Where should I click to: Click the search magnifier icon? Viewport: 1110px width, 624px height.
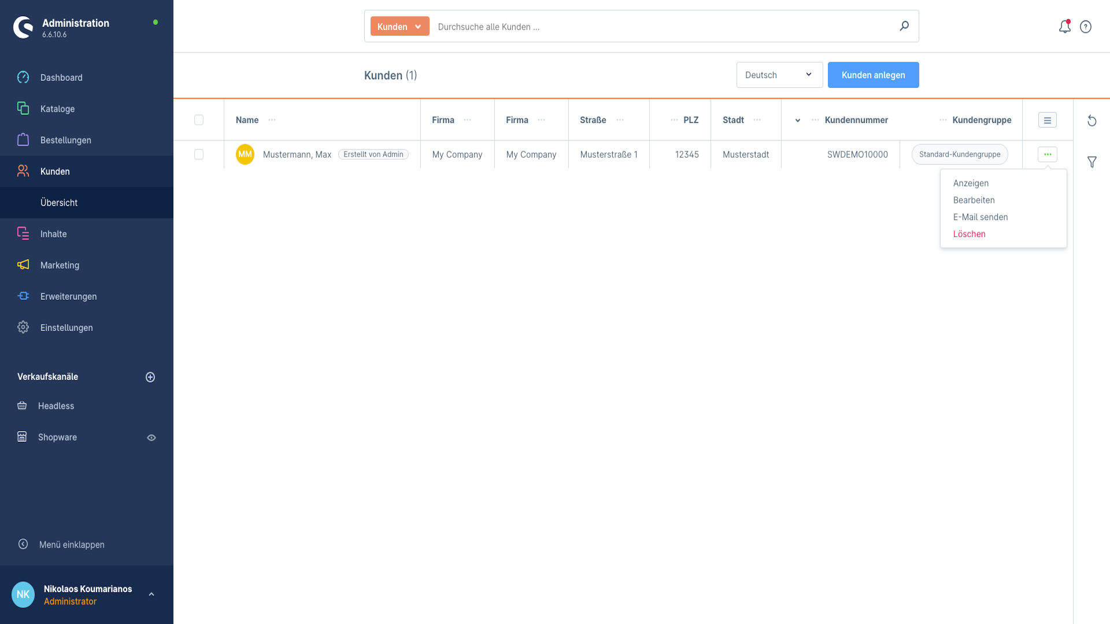[x=904, y=26]
